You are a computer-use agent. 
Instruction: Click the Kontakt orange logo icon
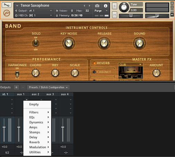point(7,13)
